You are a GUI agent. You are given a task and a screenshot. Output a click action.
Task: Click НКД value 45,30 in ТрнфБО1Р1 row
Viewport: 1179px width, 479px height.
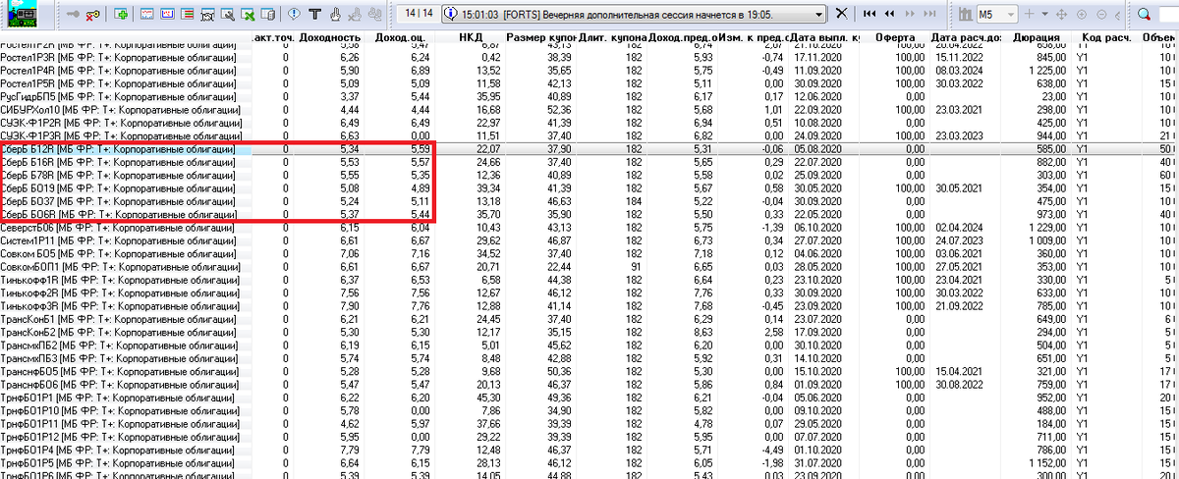pos(489,398)
